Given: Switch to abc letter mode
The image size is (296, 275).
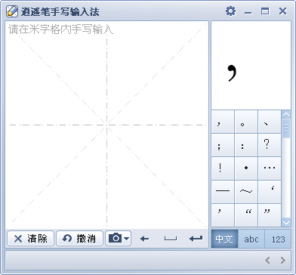Looking at the screenshot, I should [x=251, y=239].
